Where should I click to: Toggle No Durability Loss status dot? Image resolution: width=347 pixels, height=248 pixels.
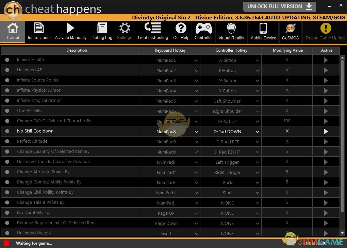point(7,213)
